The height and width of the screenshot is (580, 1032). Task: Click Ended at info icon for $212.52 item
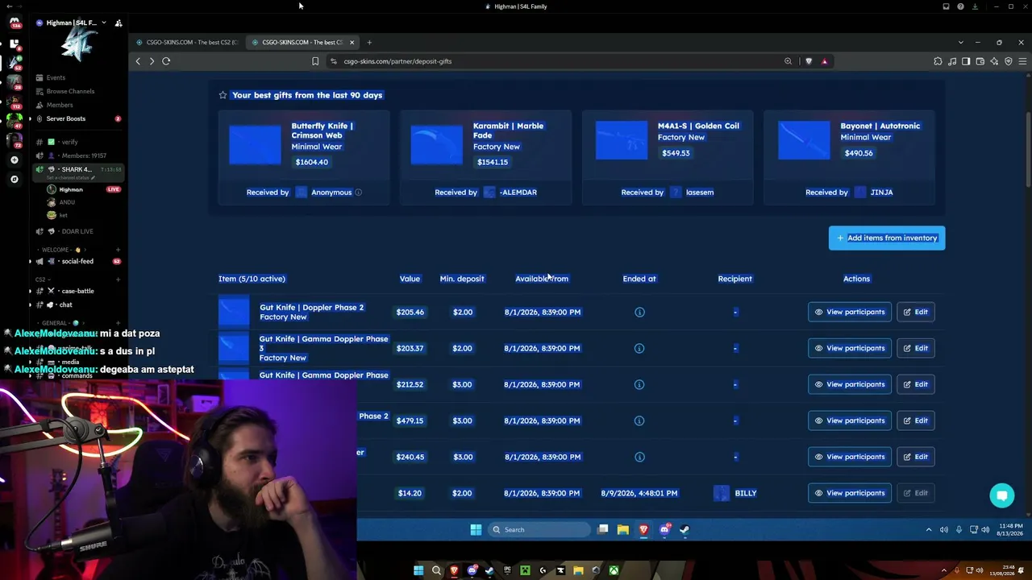pos(639,384)
